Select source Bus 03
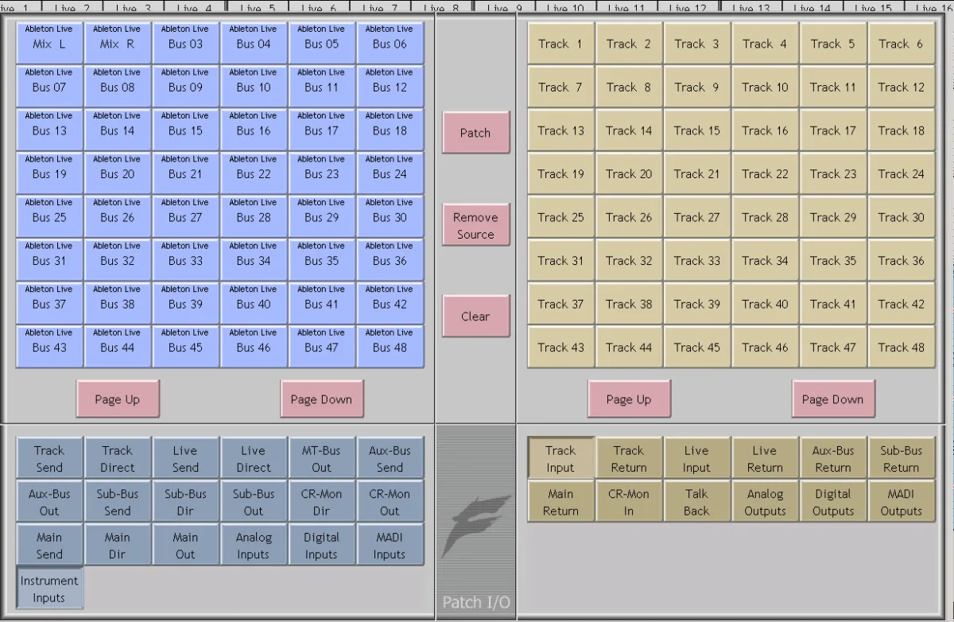 coord(185,43)
